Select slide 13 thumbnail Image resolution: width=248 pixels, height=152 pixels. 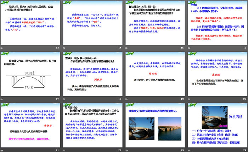pos(31,23)
